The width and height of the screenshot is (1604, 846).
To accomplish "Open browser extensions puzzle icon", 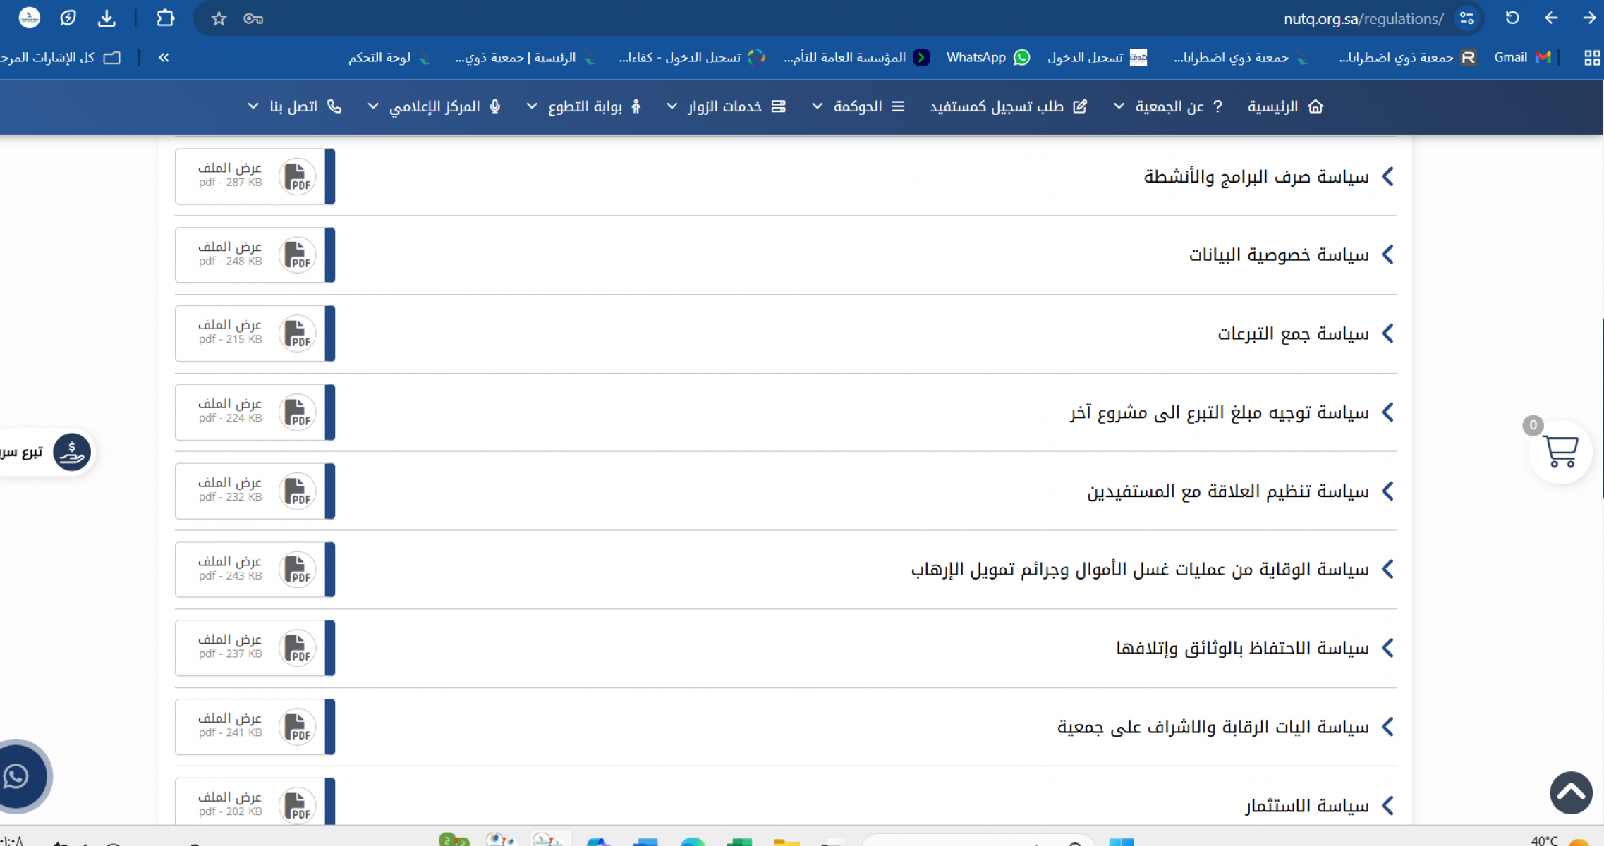I will [165, 18].
